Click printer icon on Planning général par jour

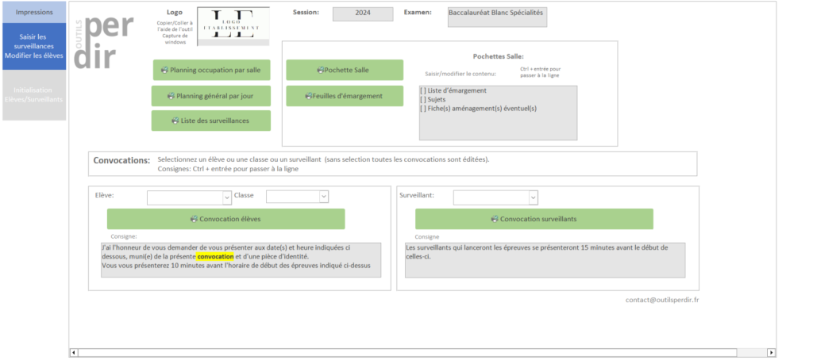pyautogui.click(x=170, y=96)
